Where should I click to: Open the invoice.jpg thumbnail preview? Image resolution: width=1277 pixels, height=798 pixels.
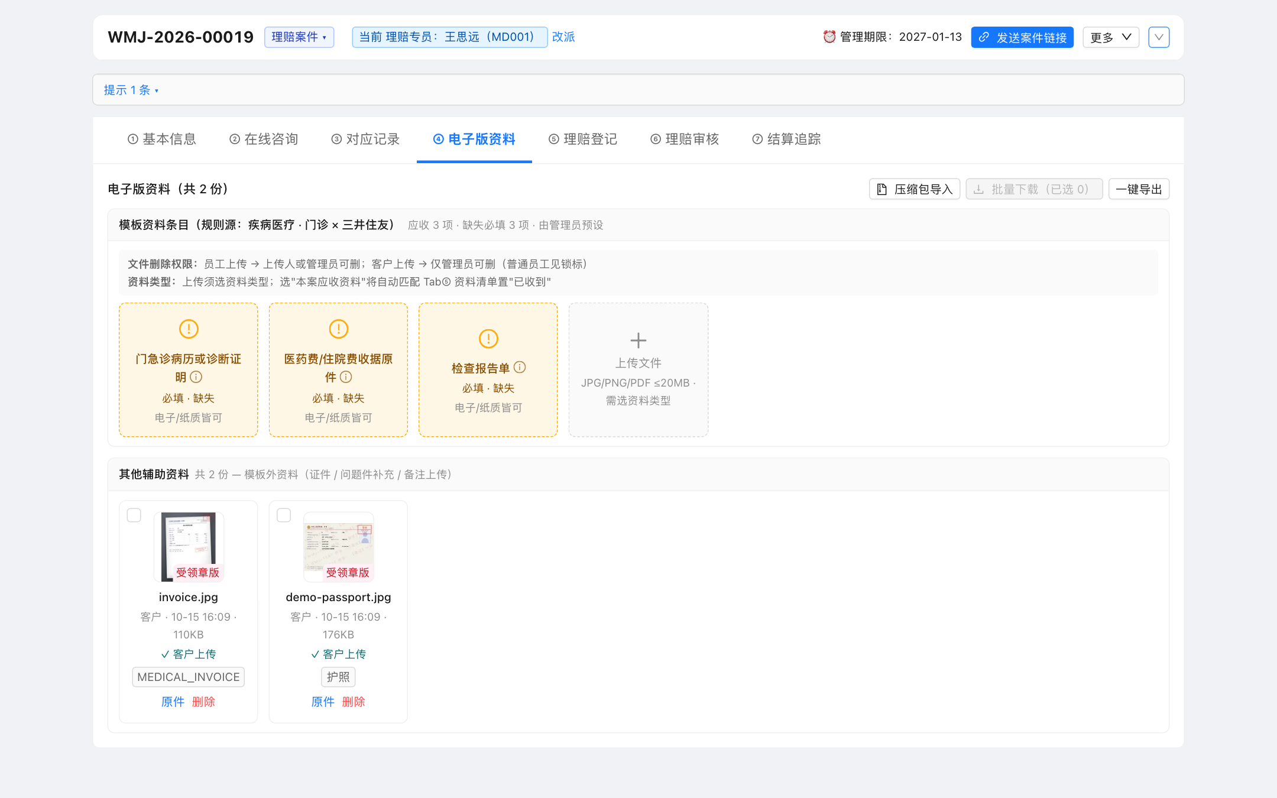point(189,547)
